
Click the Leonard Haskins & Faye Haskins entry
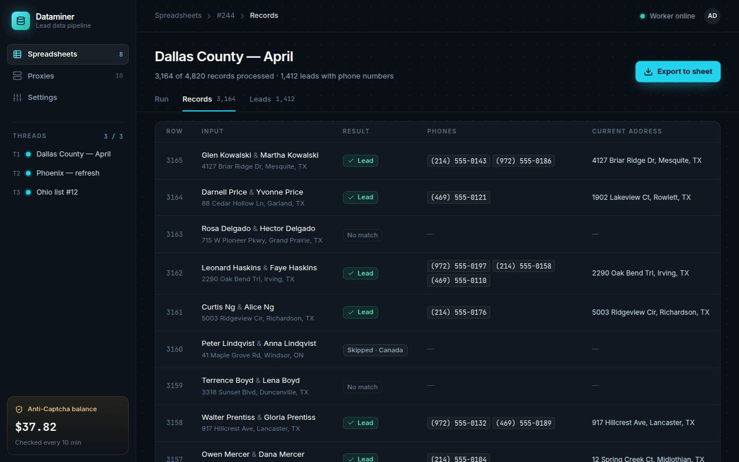(x=259, y=268)
